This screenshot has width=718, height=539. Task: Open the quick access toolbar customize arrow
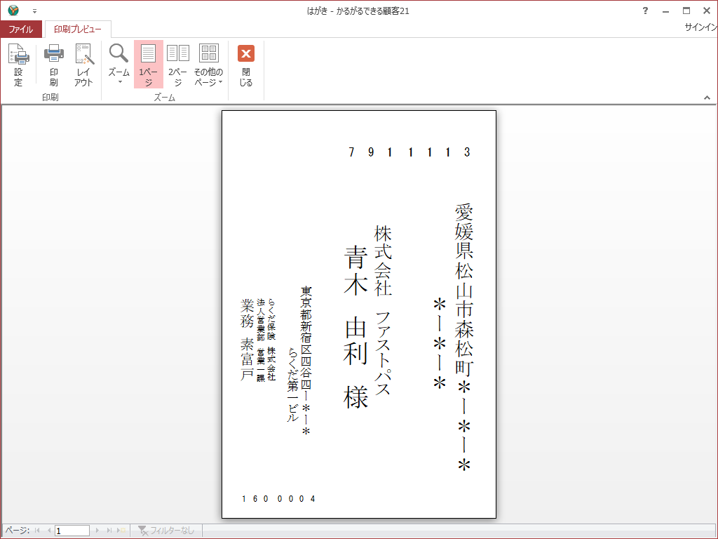(x=34, y=11)
